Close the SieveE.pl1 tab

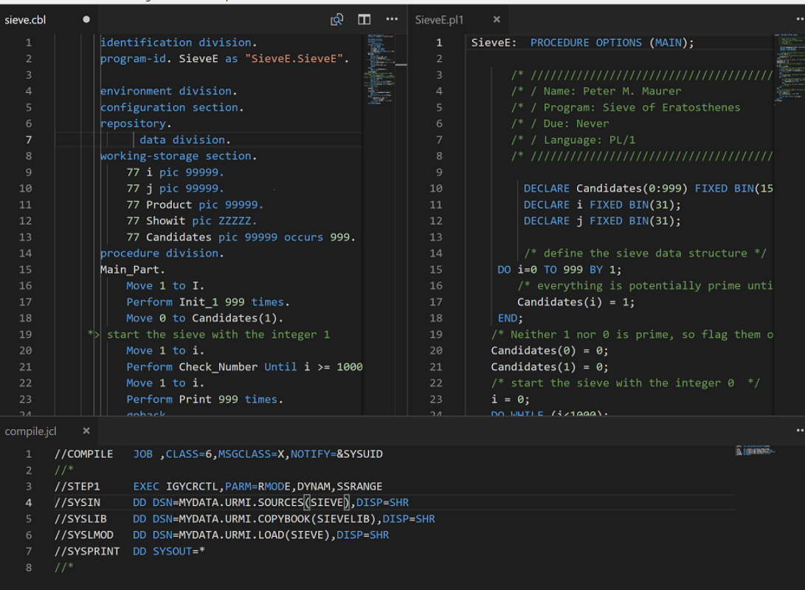(497, 20)
